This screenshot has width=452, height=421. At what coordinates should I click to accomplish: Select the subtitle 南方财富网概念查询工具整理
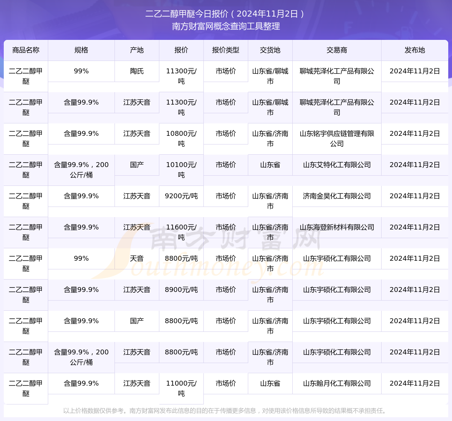point(226,26)
